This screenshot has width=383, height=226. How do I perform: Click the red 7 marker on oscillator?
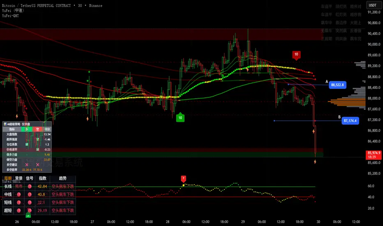click(183, 179)
